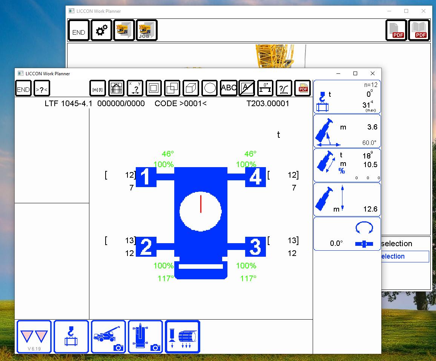
Task: Maximize the front LICCON Work Planner window
Action: (x=355, y=73)
